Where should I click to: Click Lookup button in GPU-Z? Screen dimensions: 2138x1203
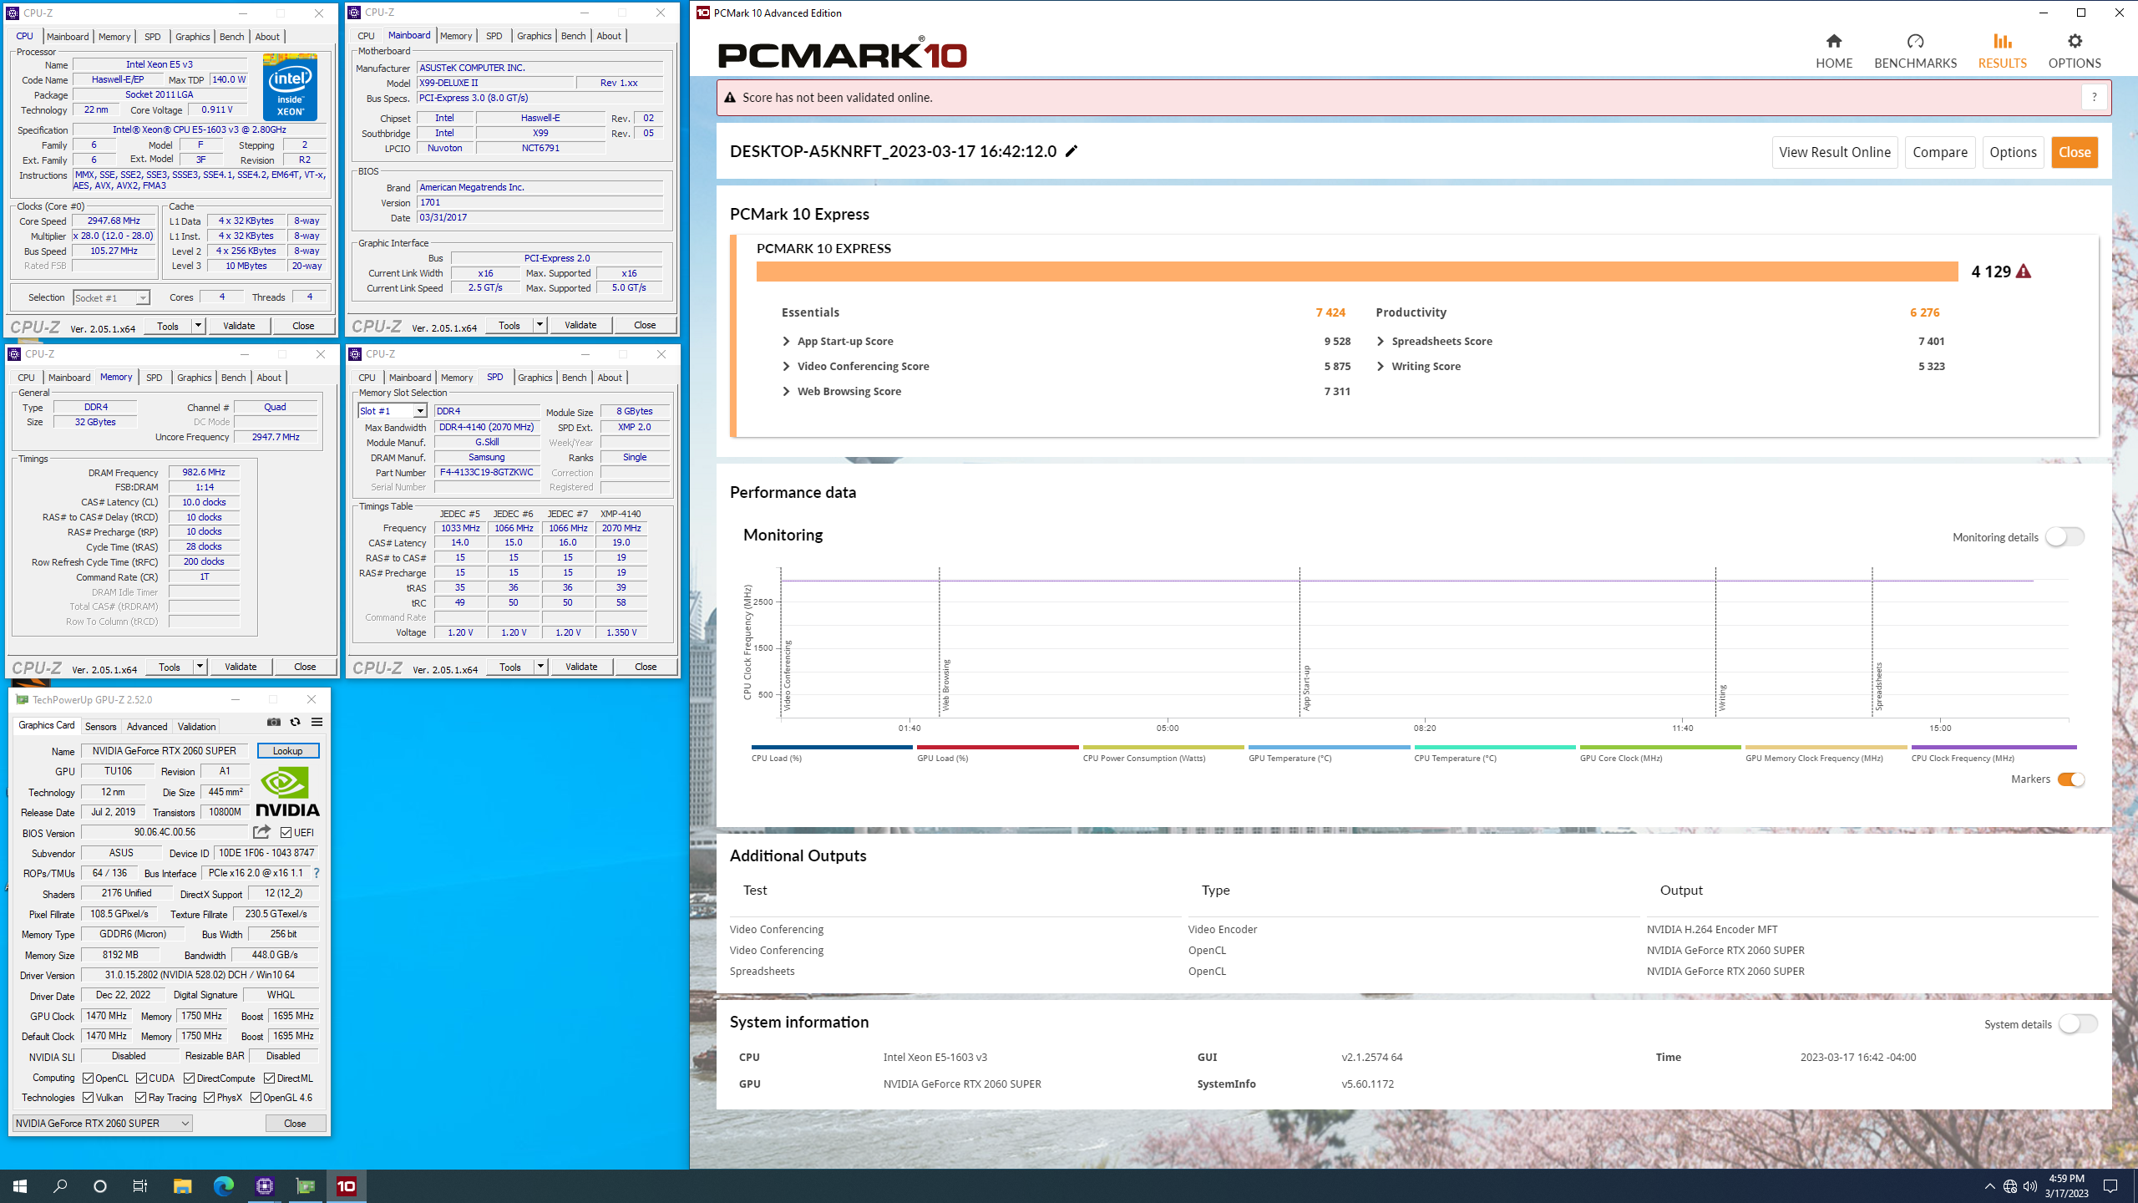pyautogui.click(x=287, y=751)
